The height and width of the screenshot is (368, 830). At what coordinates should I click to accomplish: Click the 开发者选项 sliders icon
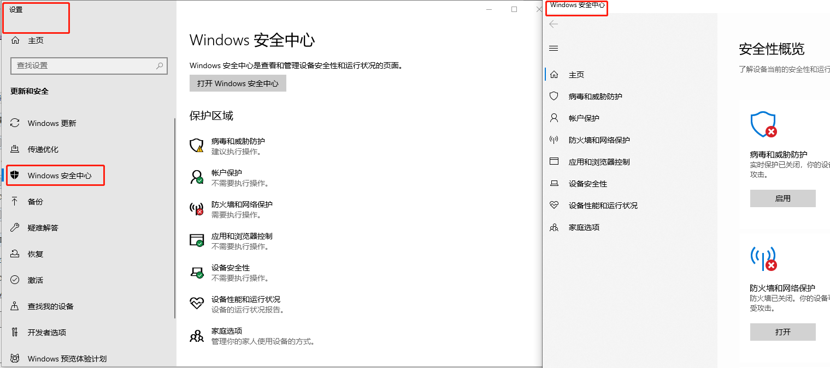(15, 333)
